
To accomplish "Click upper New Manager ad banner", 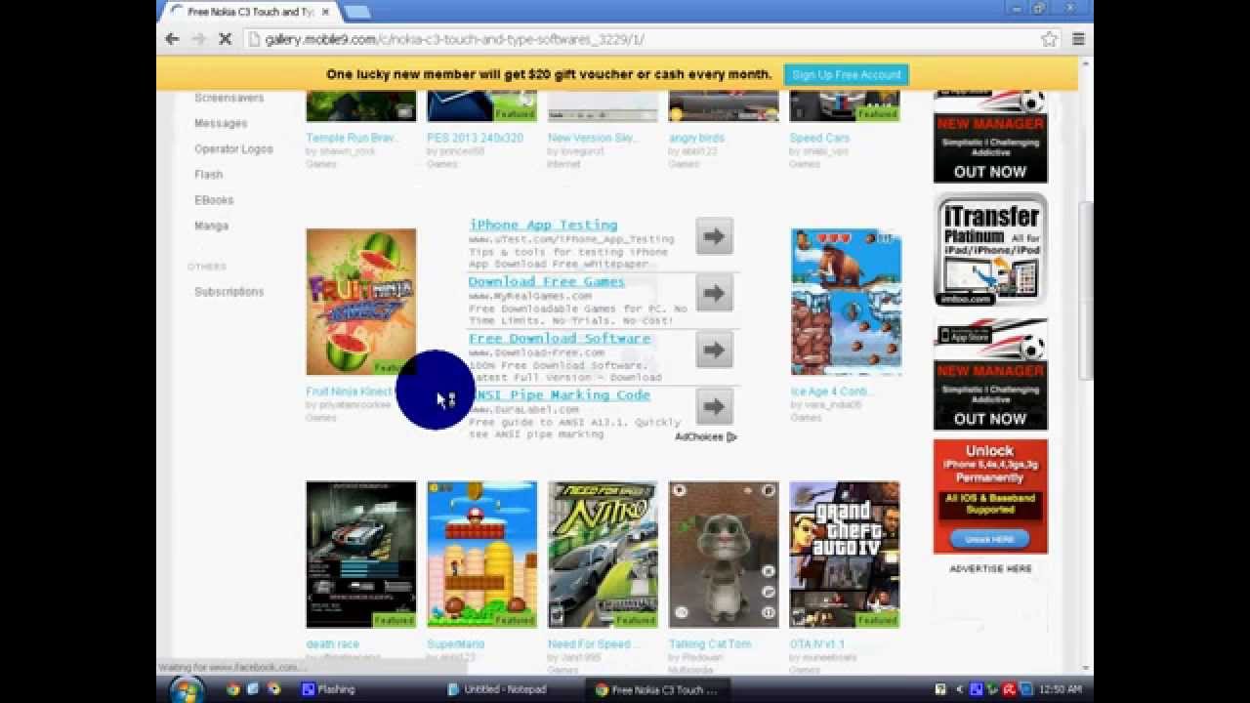I will 990,137.
